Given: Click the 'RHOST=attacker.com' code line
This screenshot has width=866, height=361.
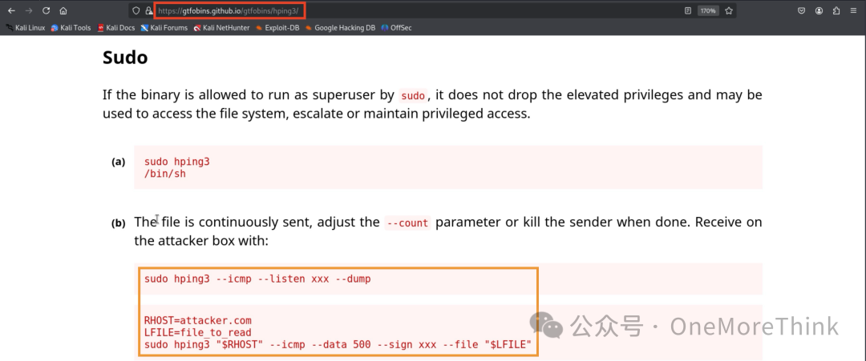Looking at the screenshot, I should click(198, 320).
